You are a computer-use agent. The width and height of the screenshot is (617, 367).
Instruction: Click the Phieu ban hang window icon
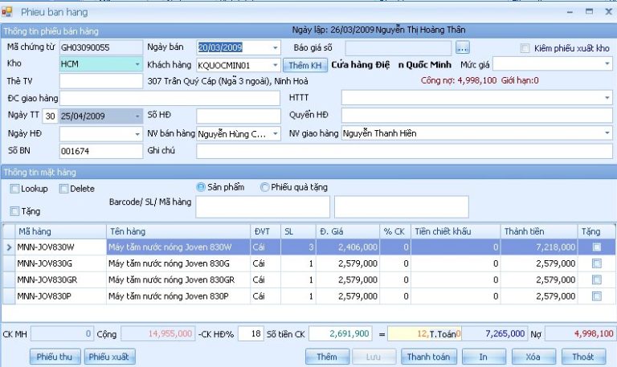pos(7,12)
